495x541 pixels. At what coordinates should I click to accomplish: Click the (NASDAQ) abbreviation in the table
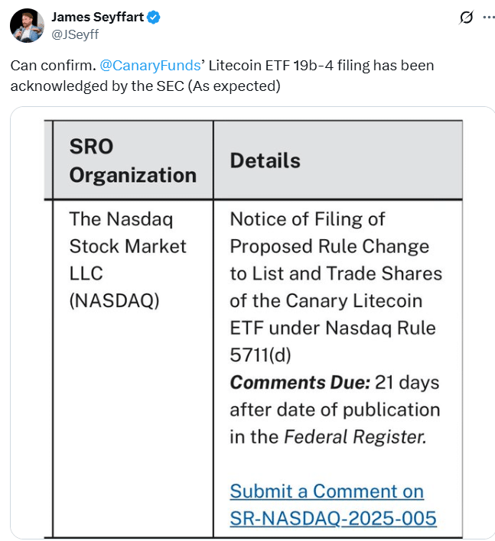tap(114, 300)
